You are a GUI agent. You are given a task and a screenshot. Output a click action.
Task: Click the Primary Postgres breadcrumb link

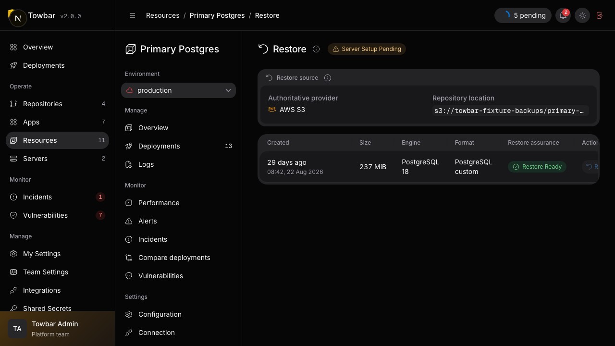tap(217, 15)
